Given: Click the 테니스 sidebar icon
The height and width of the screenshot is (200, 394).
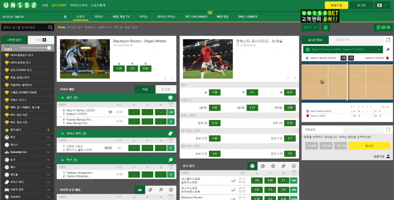Looking at the screenshot, I should click(x=7, y=145).
